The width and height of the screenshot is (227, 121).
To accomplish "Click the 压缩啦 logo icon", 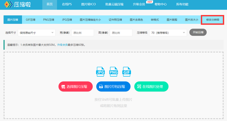I will point(9,5).
